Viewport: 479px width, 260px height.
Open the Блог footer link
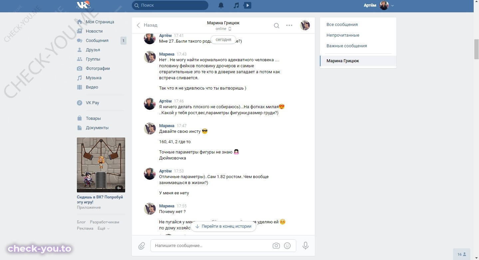pos(81,222)
